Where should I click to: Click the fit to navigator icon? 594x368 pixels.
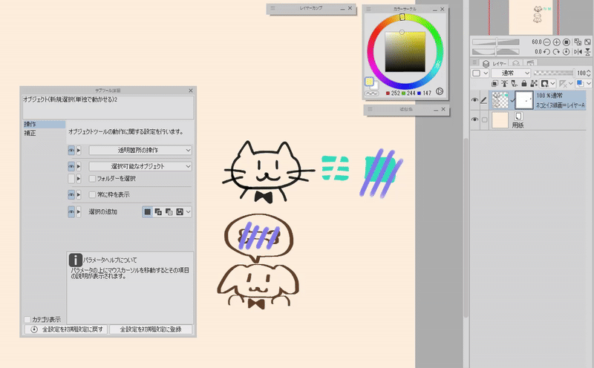[578, 42]
